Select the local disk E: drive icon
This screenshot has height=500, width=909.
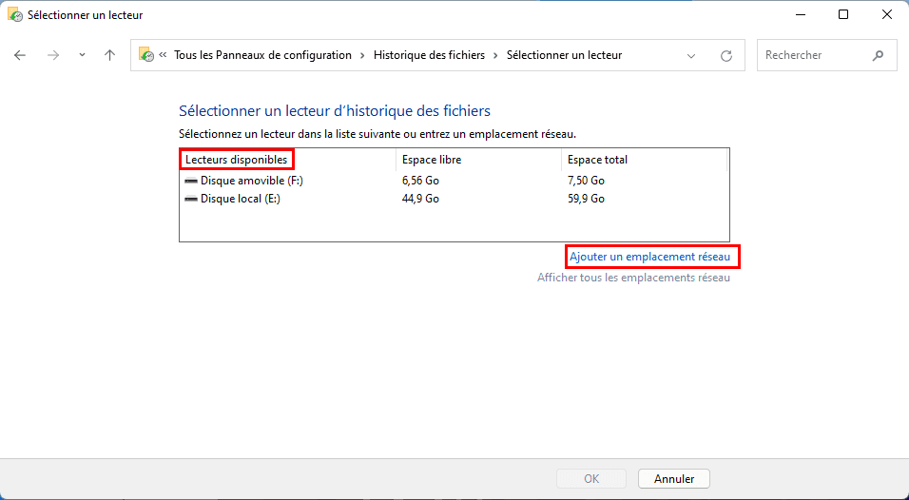191,199
